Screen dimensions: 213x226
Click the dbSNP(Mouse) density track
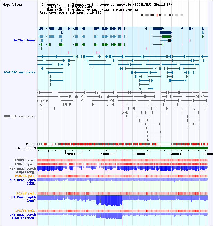122,160
